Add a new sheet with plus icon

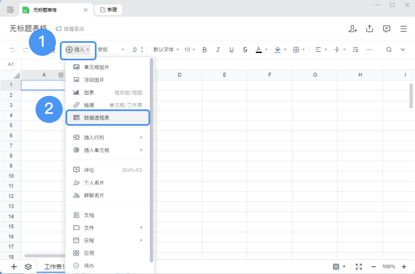[x=14, y=266]
